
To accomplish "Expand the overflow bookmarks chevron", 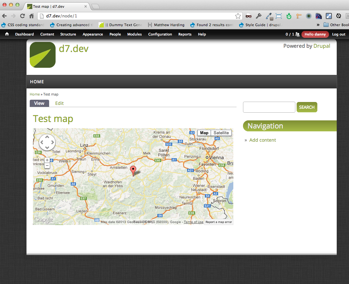I will pyautogui.click(x=318, y=25).
